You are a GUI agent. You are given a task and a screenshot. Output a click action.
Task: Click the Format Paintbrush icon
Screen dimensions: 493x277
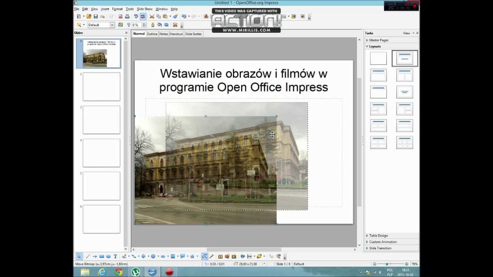[x=175, y=17]
